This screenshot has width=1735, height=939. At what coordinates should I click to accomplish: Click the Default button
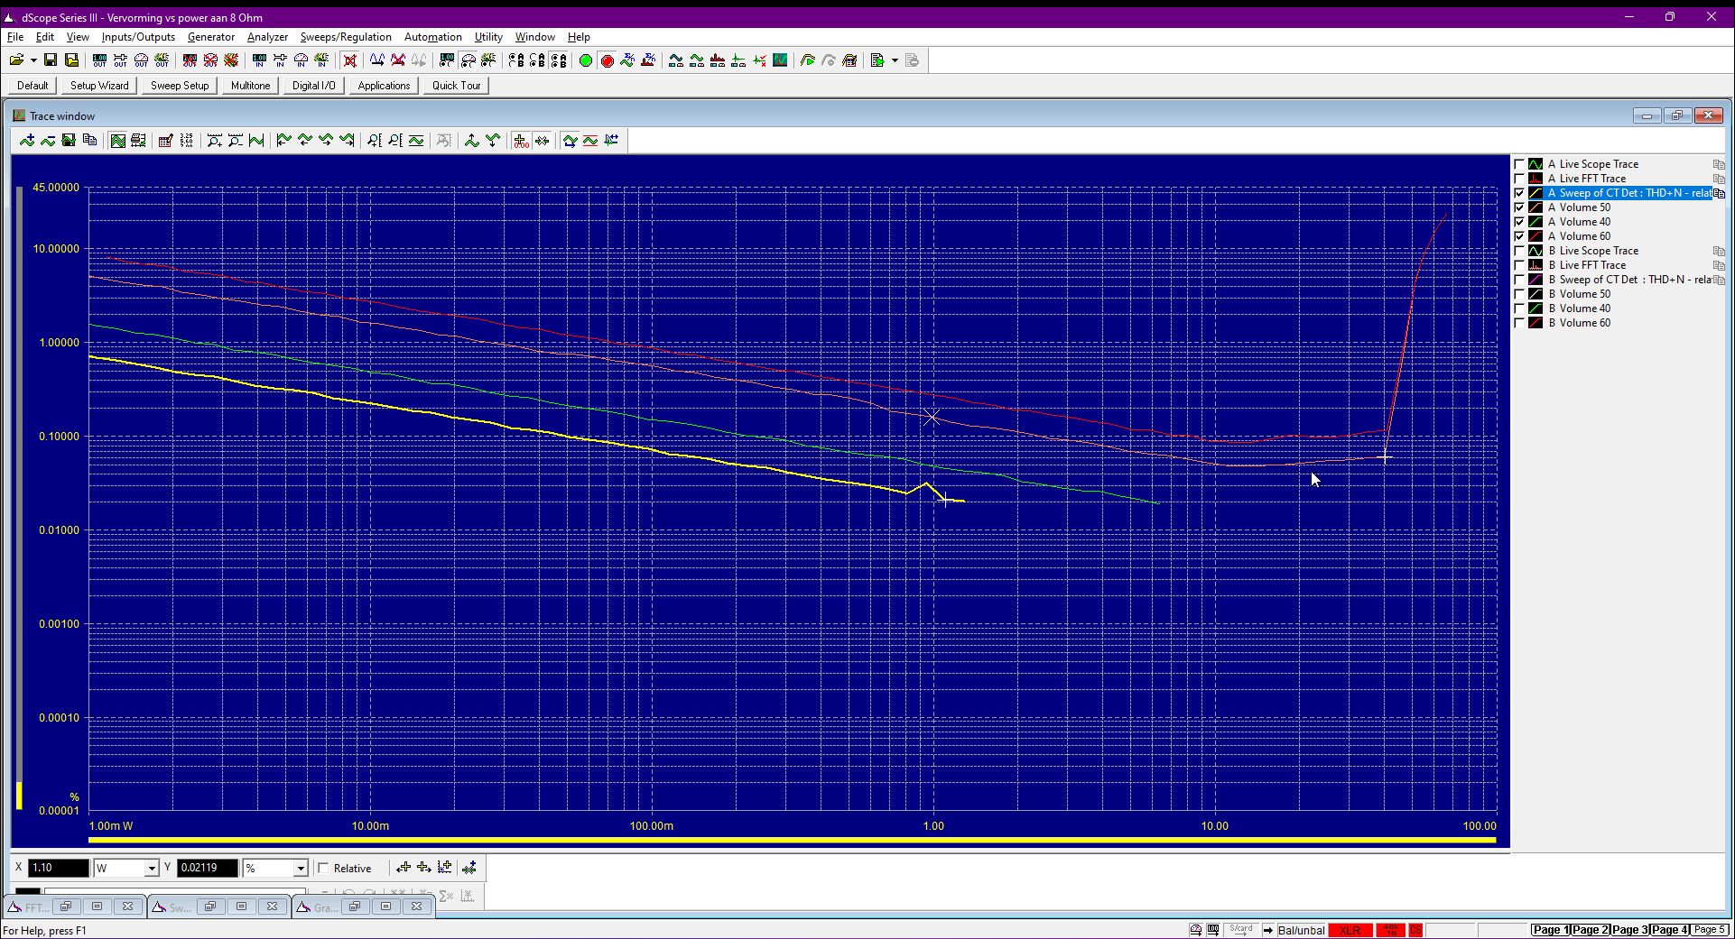32,86
